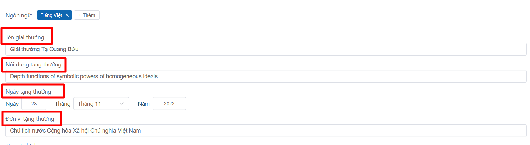Click the plus sign on the Thêm button

tap(80, 15)
